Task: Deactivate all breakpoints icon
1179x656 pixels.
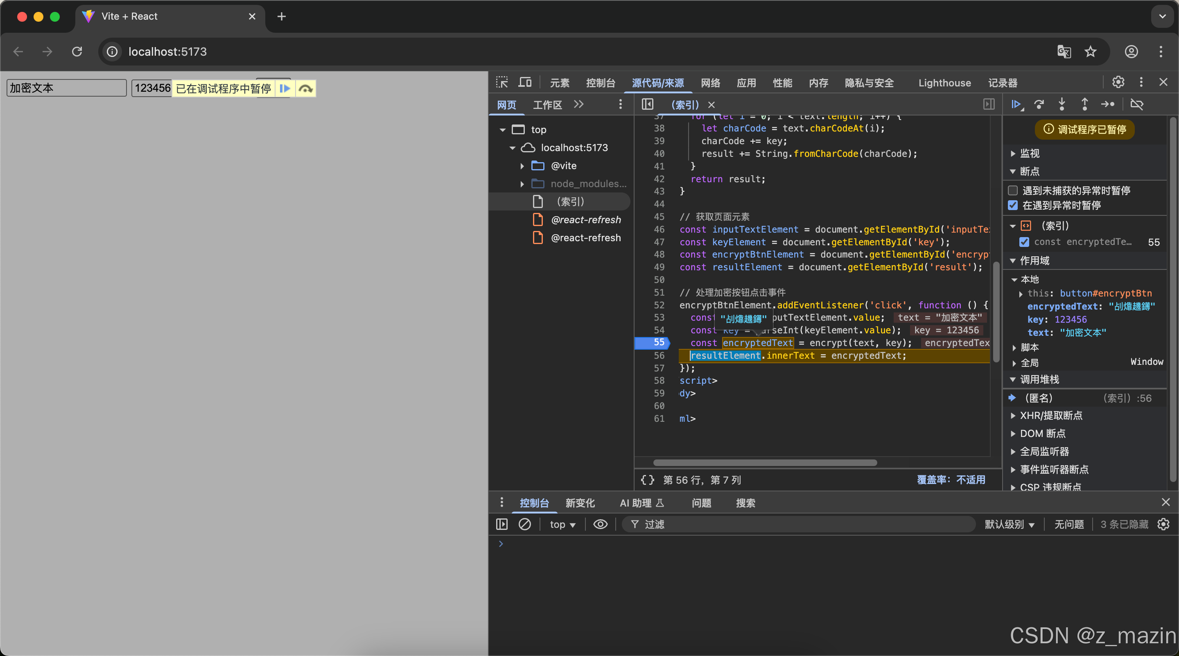Action: click(1137, 104)
